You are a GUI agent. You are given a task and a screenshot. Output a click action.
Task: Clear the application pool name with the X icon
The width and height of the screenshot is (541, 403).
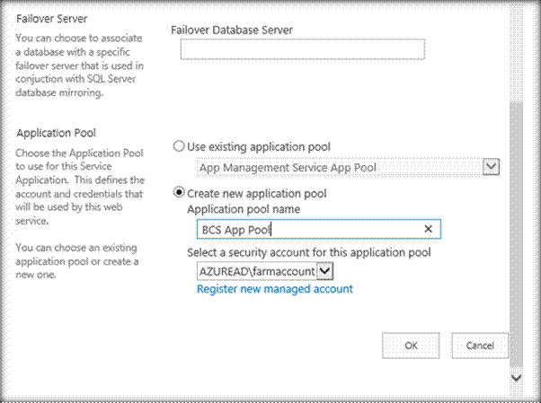[428, 230]
